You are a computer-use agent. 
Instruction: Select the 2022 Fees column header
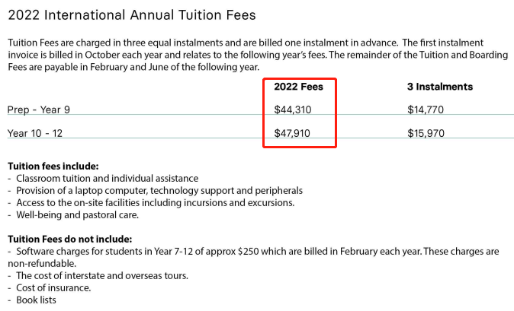pyautogui.click(x=299, y=87)
